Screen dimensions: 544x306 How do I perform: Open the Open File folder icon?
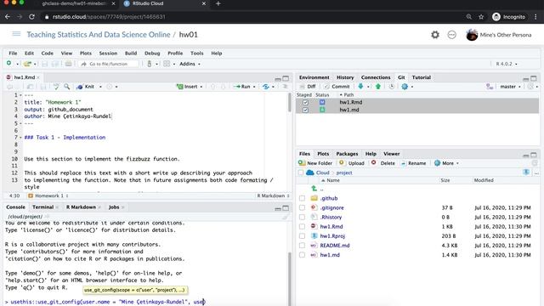(27, 64)
